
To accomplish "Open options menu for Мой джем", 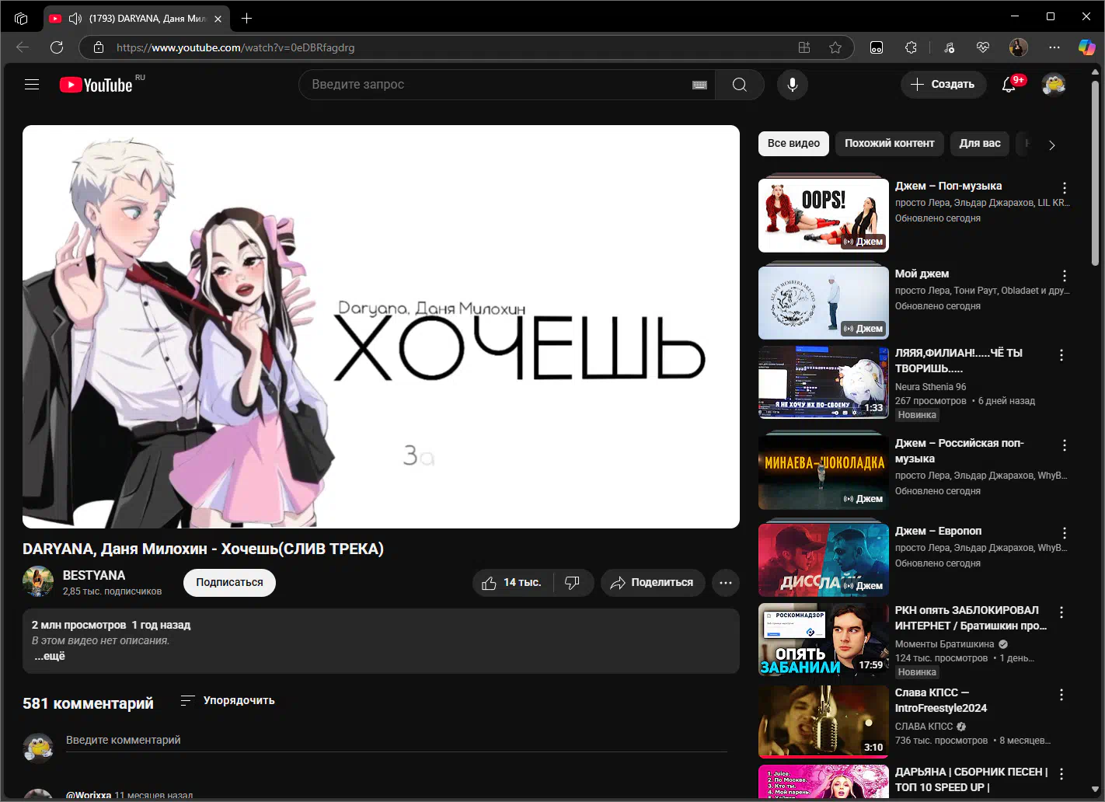I will pyautogui.click(x=1065, y=276).
